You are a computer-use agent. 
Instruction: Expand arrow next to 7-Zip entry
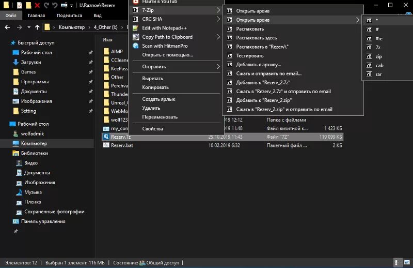point(218,10)
